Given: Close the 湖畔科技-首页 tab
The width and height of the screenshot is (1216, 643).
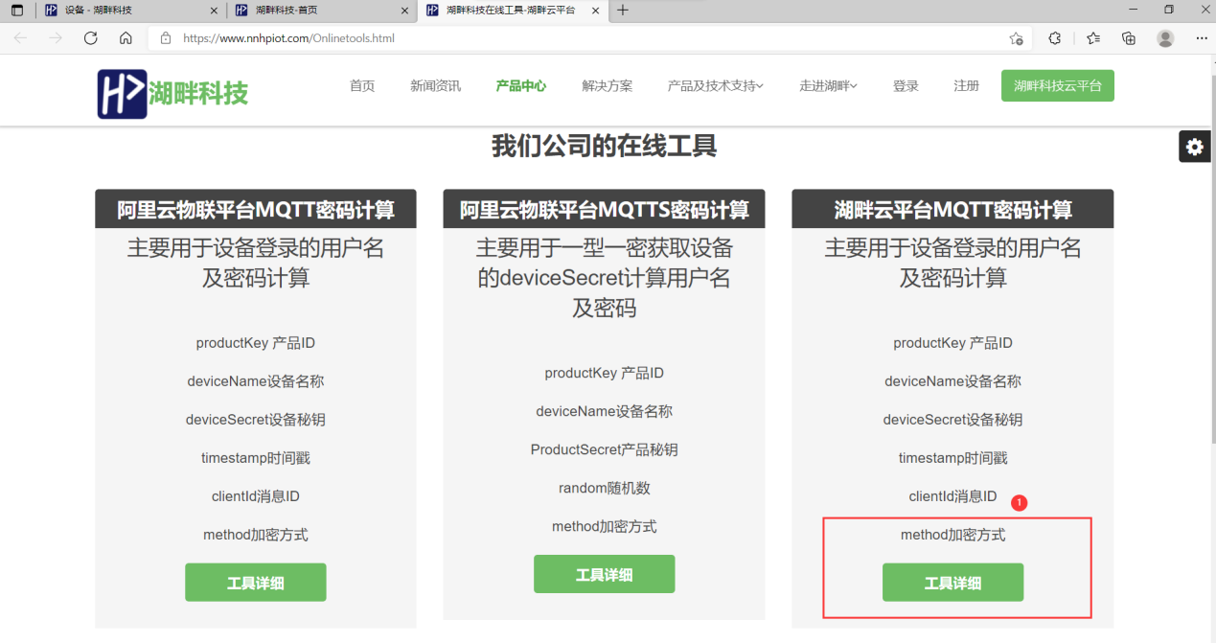Looking at the screenshot, I should point(404,11).
